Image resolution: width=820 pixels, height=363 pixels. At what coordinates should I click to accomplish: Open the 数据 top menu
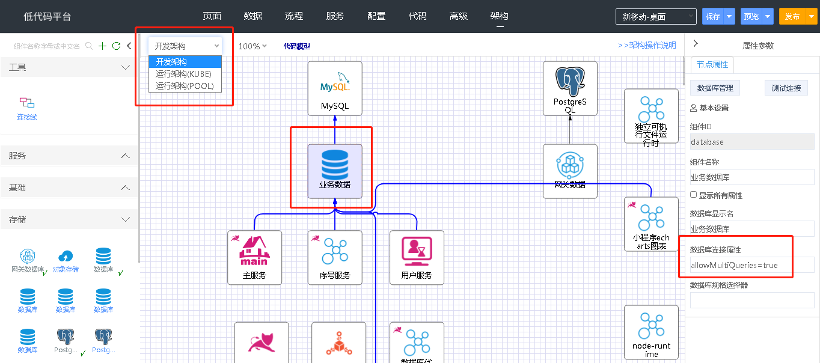tap(253, 16)
